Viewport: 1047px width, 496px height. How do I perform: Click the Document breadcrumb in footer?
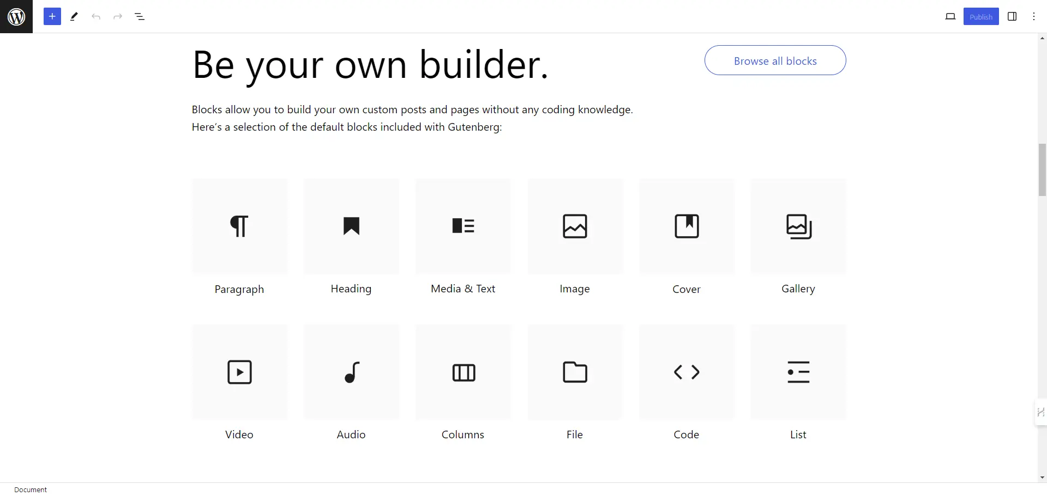point(31,489)
